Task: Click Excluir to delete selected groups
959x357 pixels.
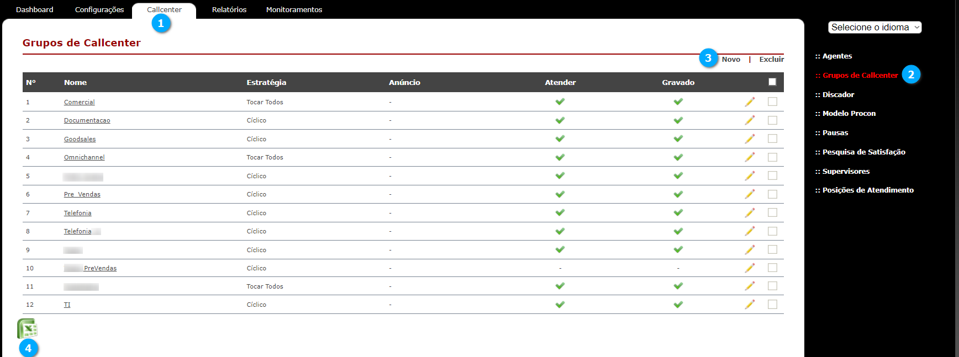Action: tap(772, 60)
